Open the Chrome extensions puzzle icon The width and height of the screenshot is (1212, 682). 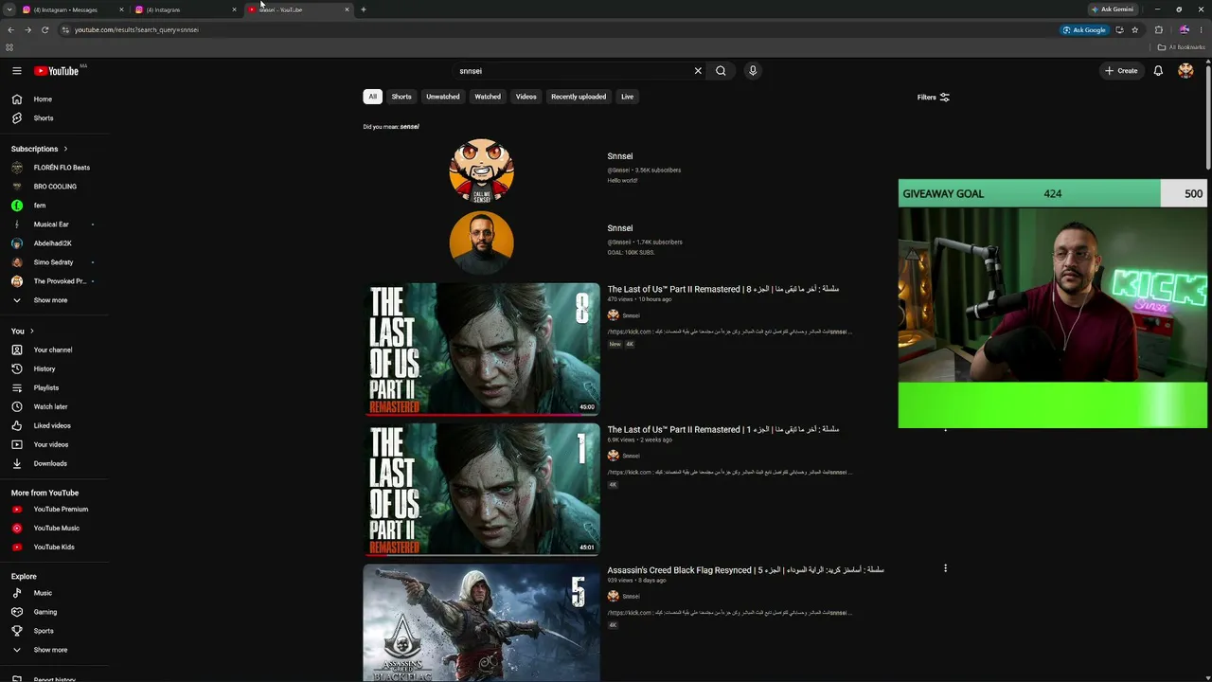pos(1158,29)
